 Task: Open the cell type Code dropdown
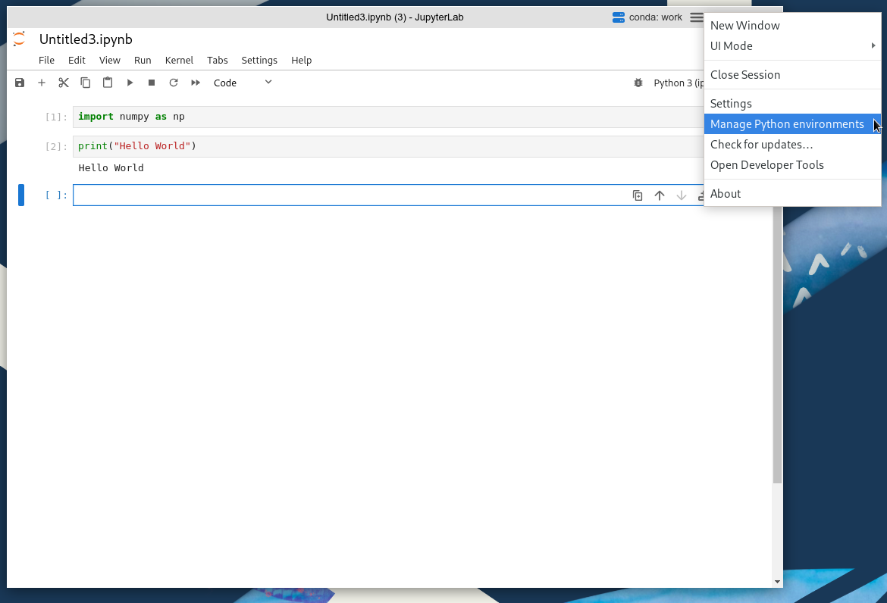[243, 83]
